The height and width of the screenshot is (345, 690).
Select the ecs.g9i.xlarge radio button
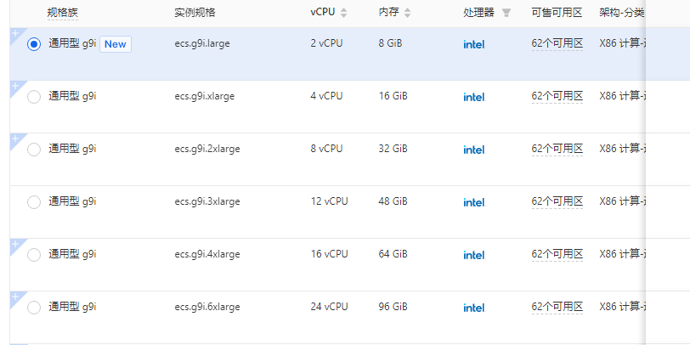click(x=34, y=97)
